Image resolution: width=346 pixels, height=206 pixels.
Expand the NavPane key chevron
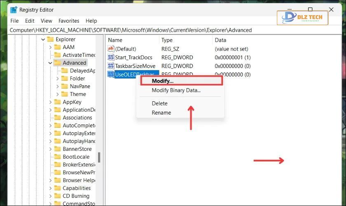tap(57, 87)
